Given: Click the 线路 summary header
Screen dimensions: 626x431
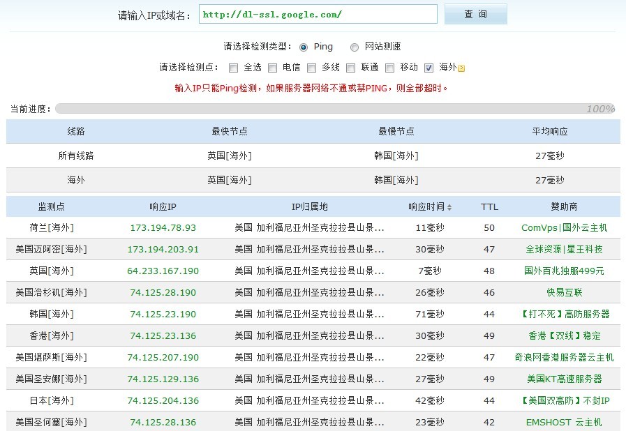Looking at the screenshot, I should coord(76,131).
